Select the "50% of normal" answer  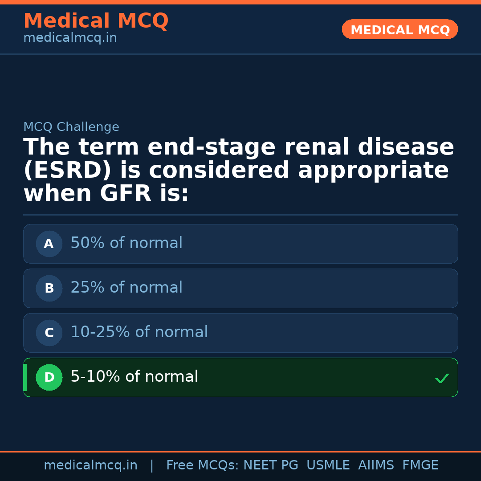tap(126, 243)
